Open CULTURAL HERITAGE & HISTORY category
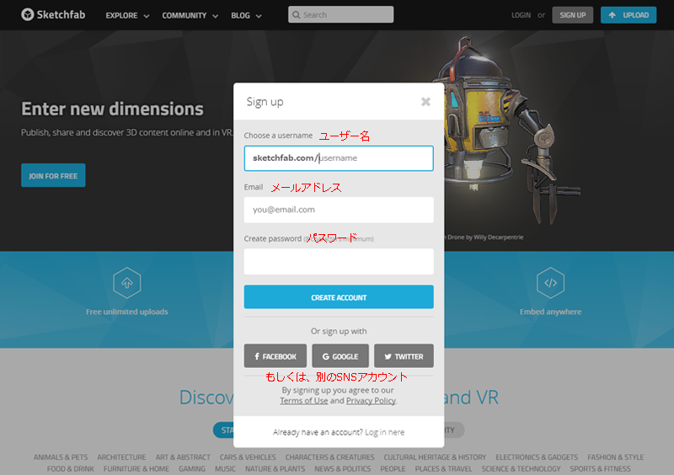 [435, 457]
